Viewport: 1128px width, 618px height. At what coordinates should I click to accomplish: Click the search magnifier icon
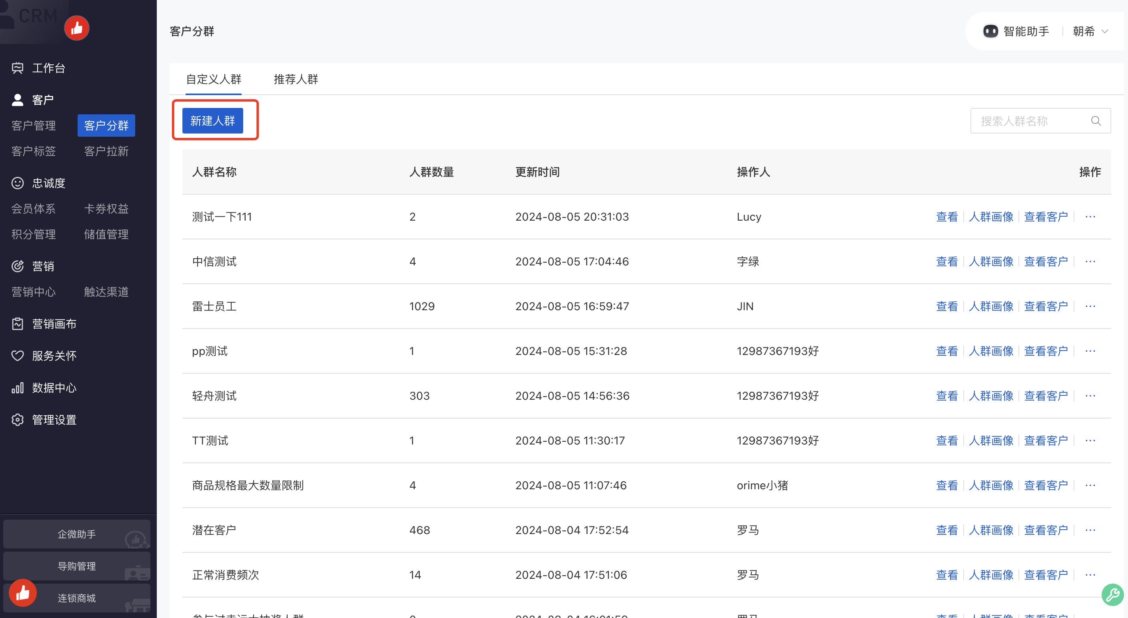(1096, 121)
